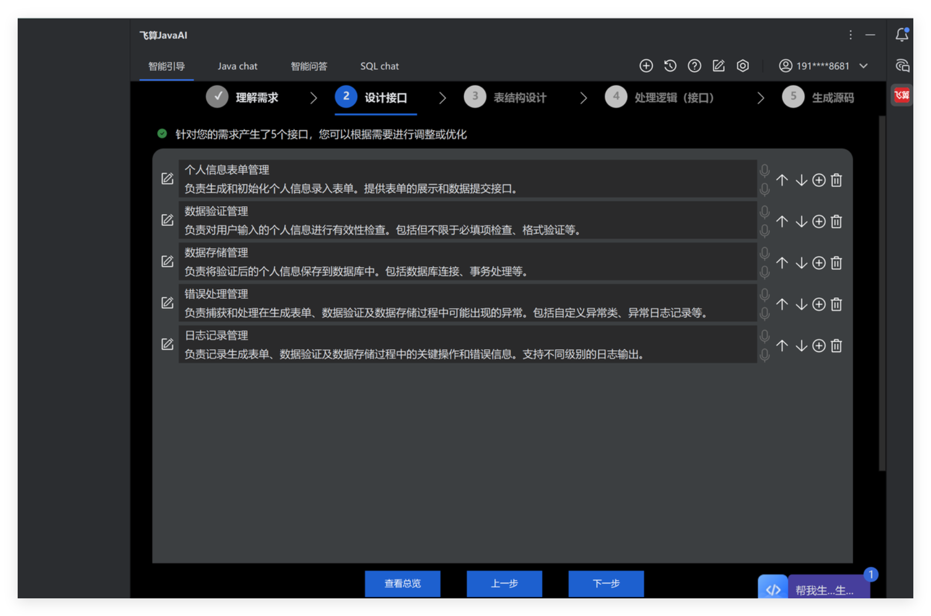Image resolution: width=931 pixels, height=616 pixels.
Task: Click the settings hexagon icon in header
Action: (742, 66)
